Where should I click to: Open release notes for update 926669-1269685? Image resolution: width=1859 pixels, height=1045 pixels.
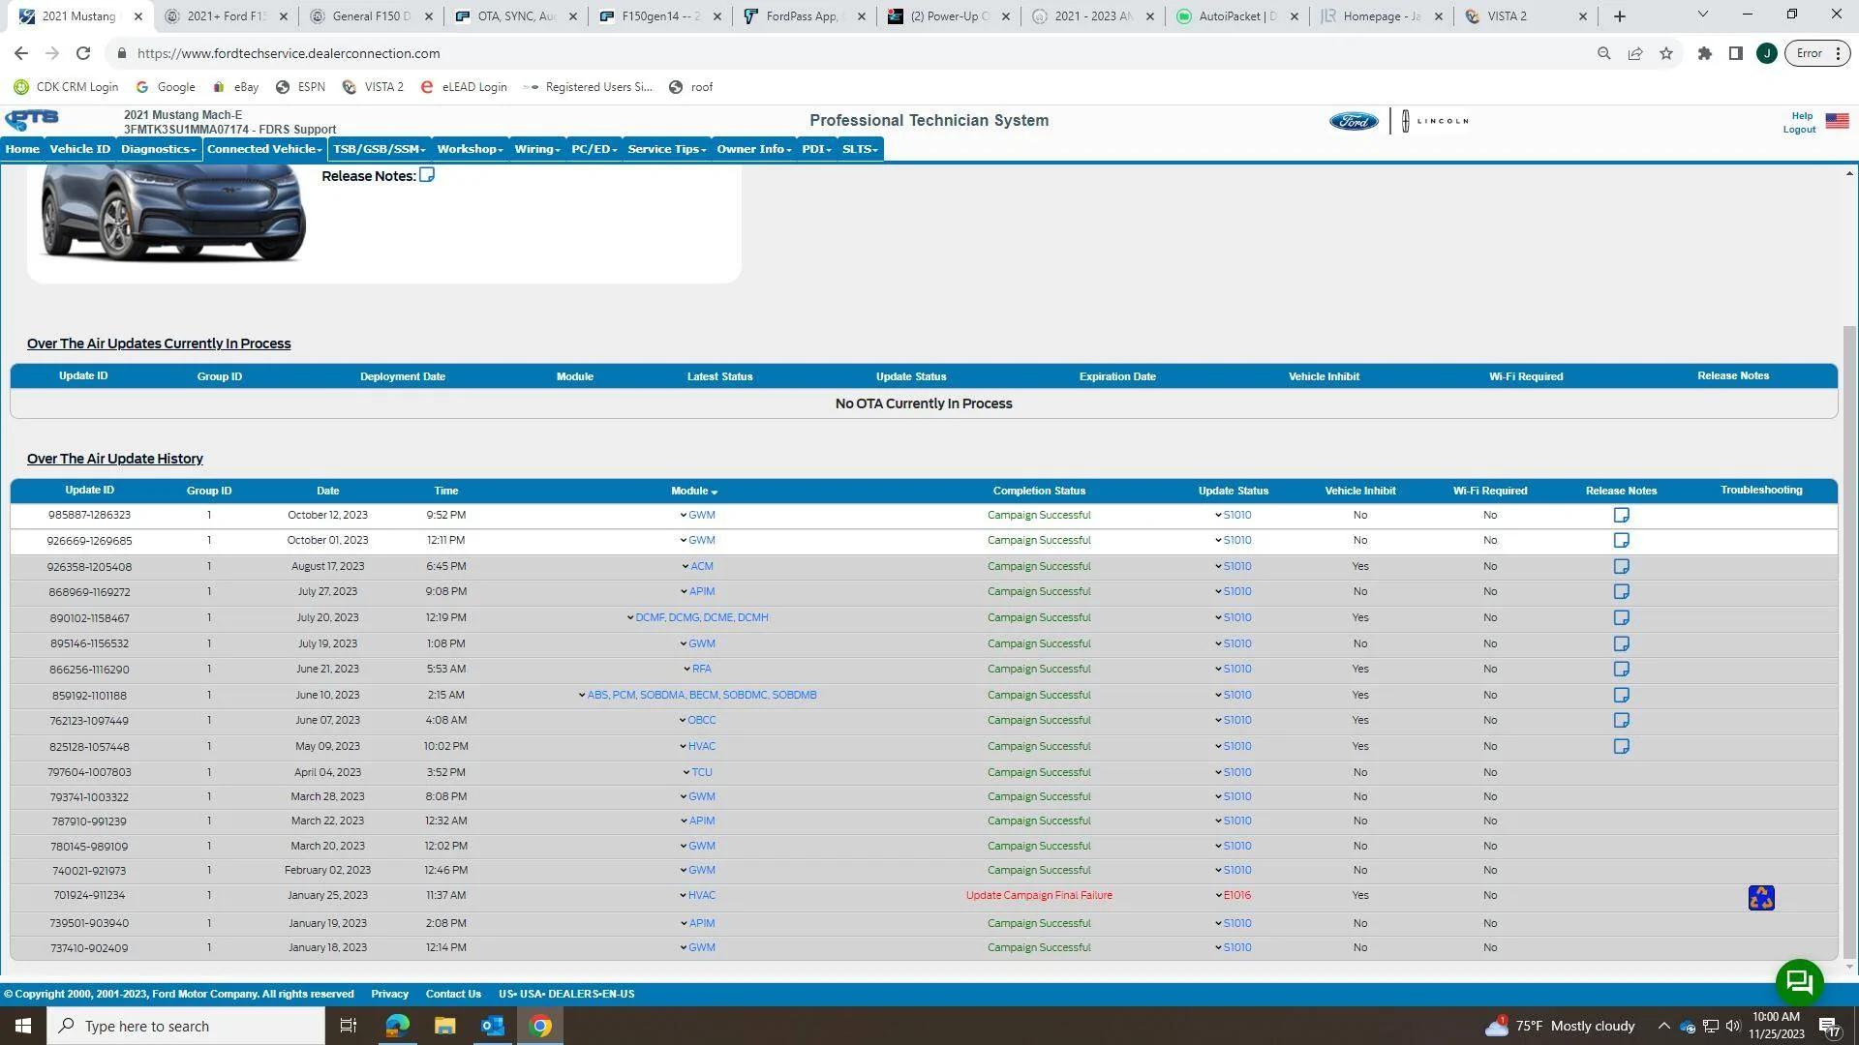tap(1621, 540)
